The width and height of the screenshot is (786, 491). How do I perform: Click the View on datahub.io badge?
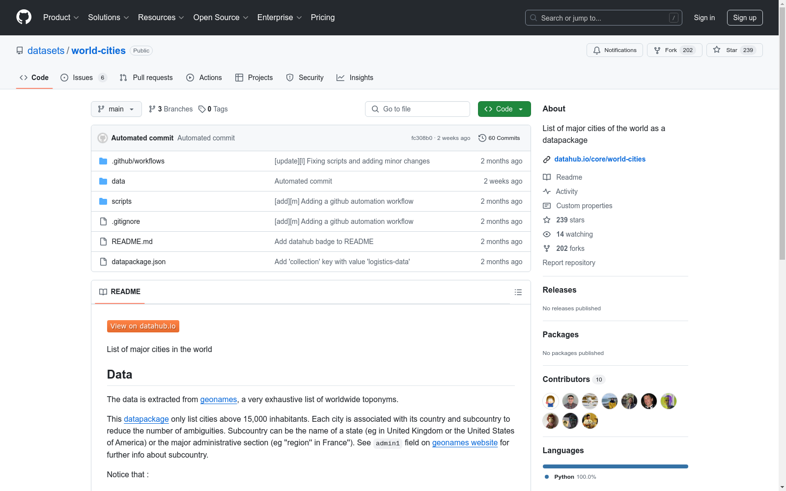(x=143, y=326)
